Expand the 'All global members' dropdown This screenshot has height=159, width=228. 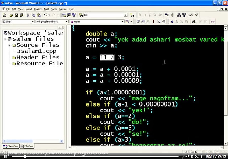pos(67,22)
